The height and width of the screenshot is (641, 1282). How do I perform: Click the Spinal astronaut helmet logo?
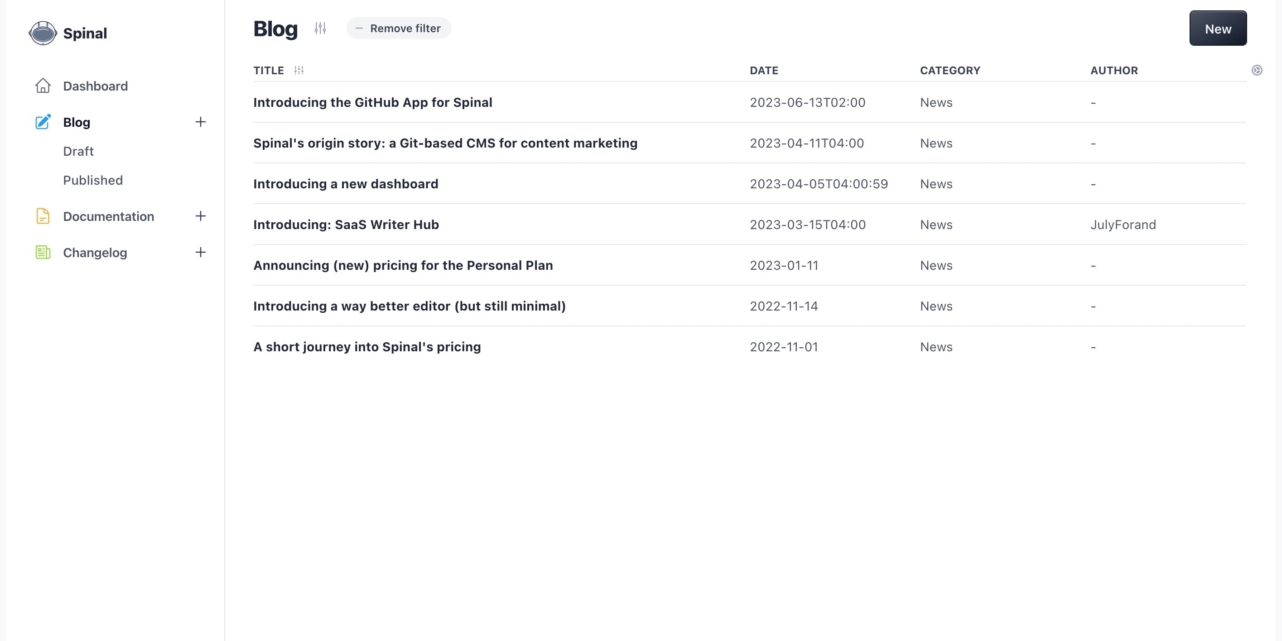pyautogui.click(x=43, y=33)
